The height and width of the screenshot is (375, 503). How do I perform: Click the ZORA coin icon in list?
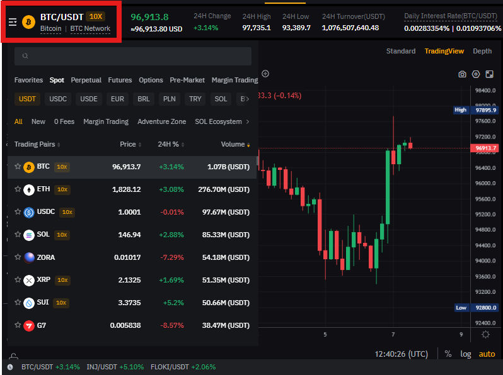click(29, 257)
